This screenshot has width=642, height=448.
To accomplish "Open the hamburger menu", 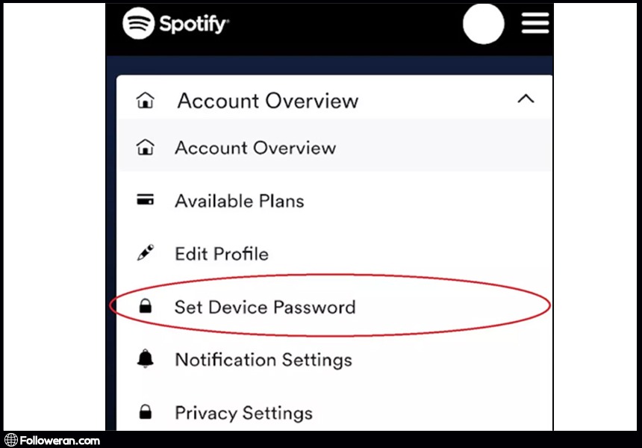I will 535,23.
